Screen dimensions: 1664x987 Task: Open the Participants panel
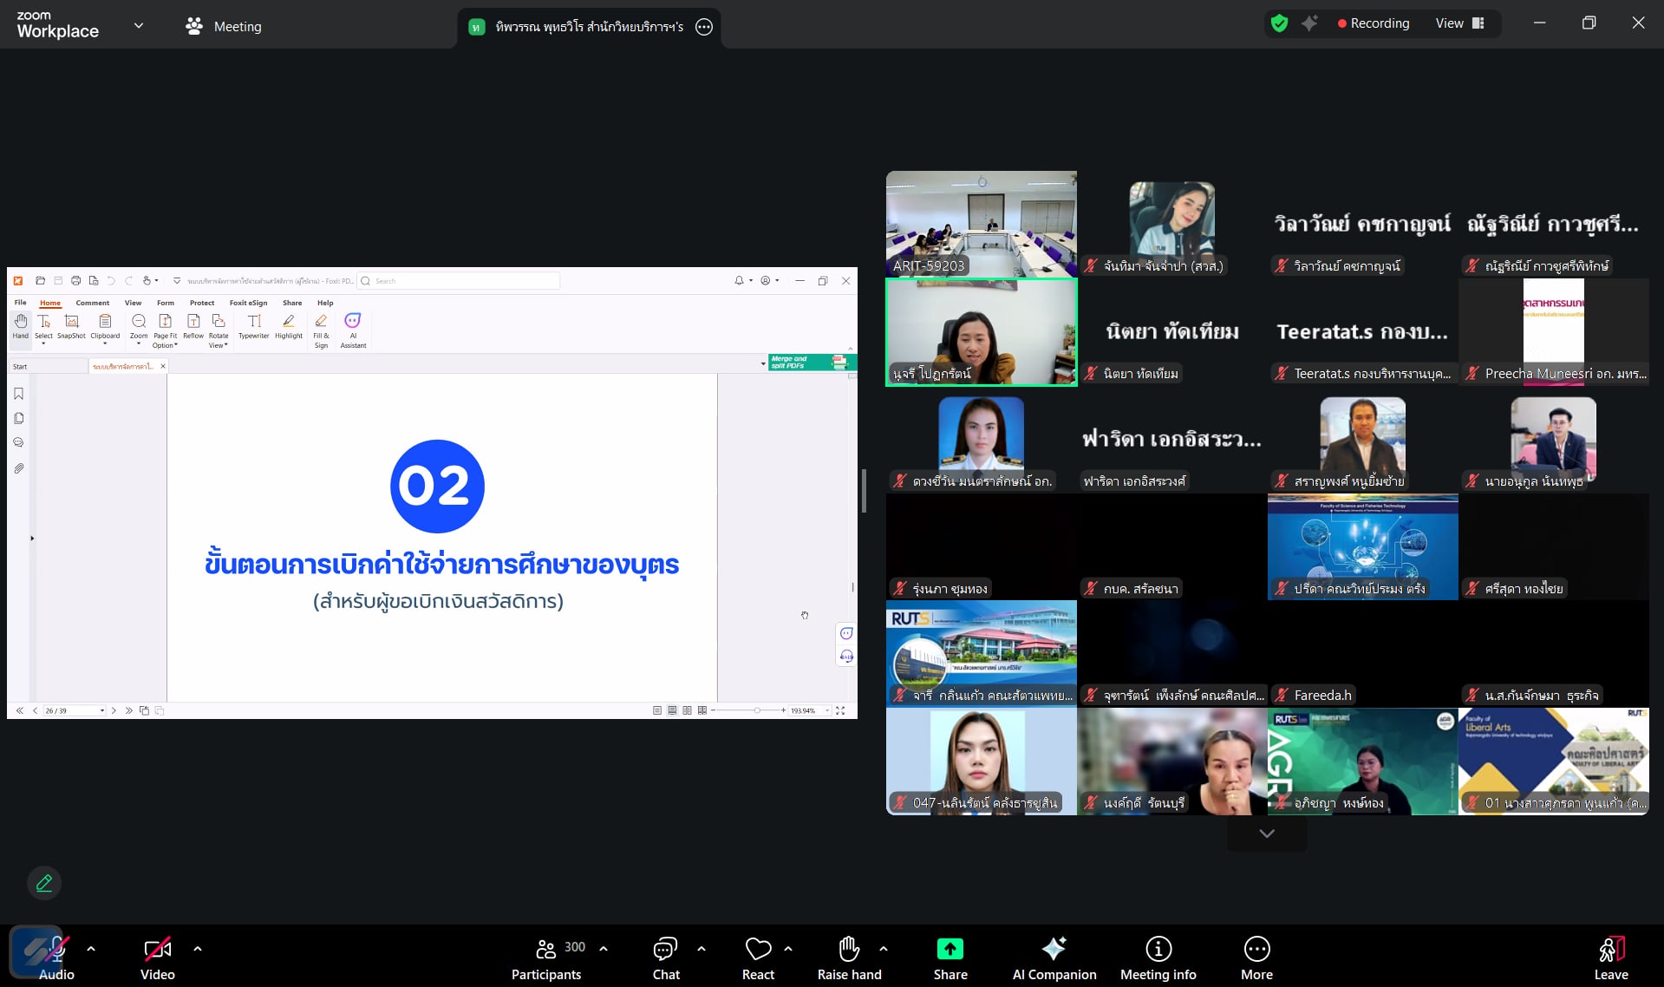coord(547,958)
